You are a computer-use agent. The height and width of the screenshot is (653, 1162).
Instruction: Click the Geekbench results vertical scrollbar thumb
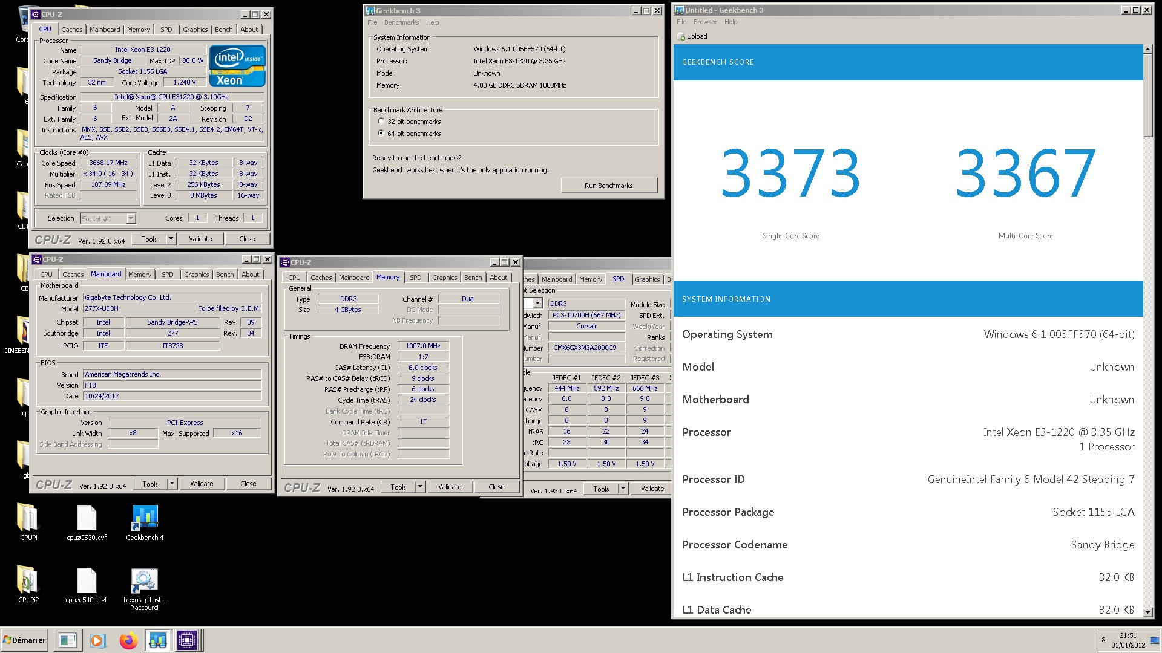1147,97
